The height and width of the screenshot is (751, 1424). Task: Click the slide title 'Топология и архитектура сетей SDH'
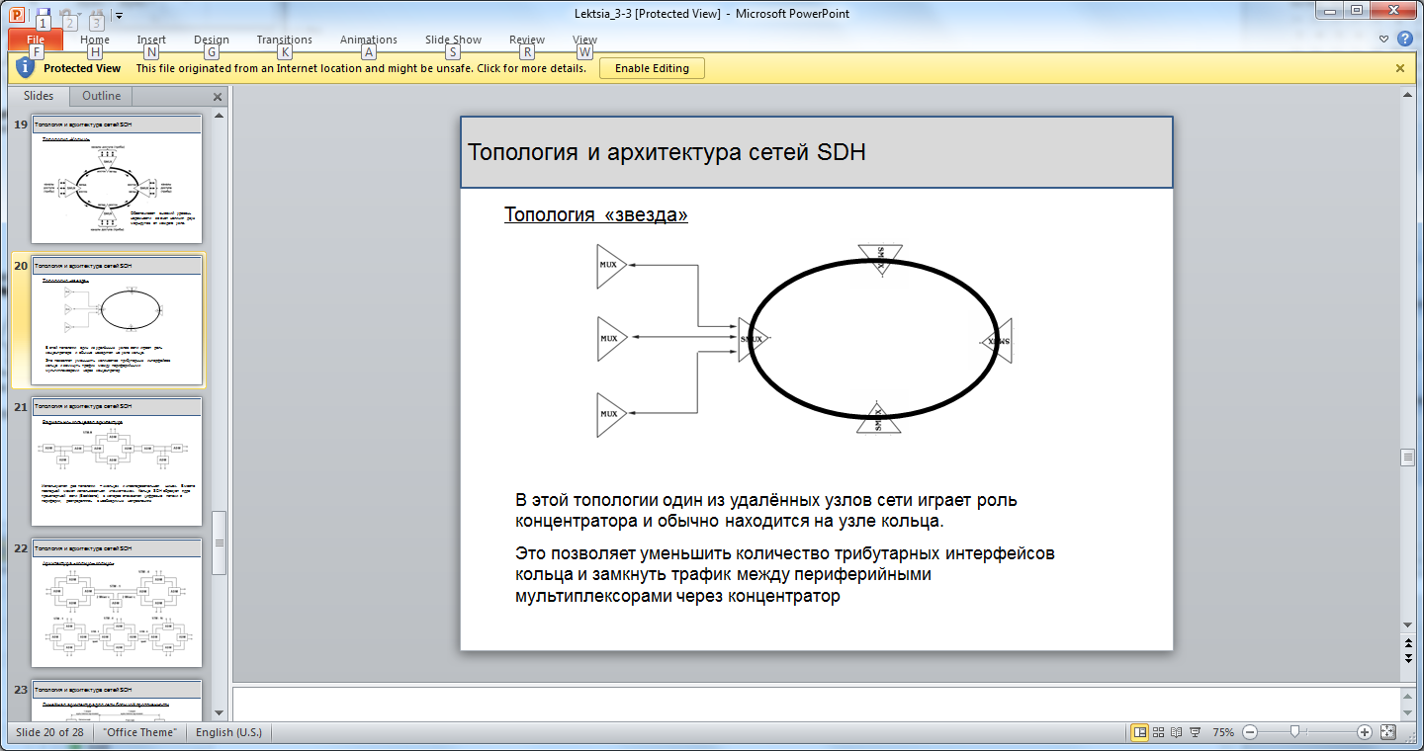[x=667, y=152]
